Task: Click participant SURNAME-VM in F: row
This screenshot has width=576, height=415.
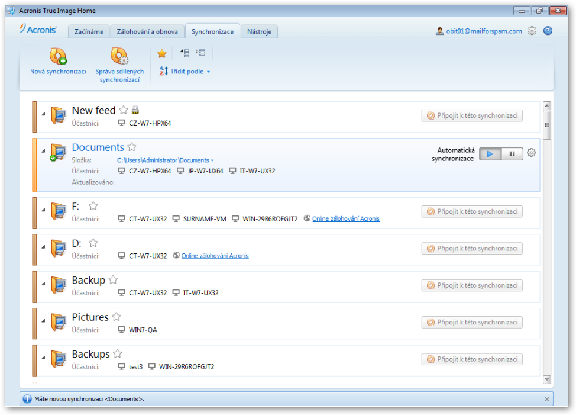Action: [x=205, y=218]
